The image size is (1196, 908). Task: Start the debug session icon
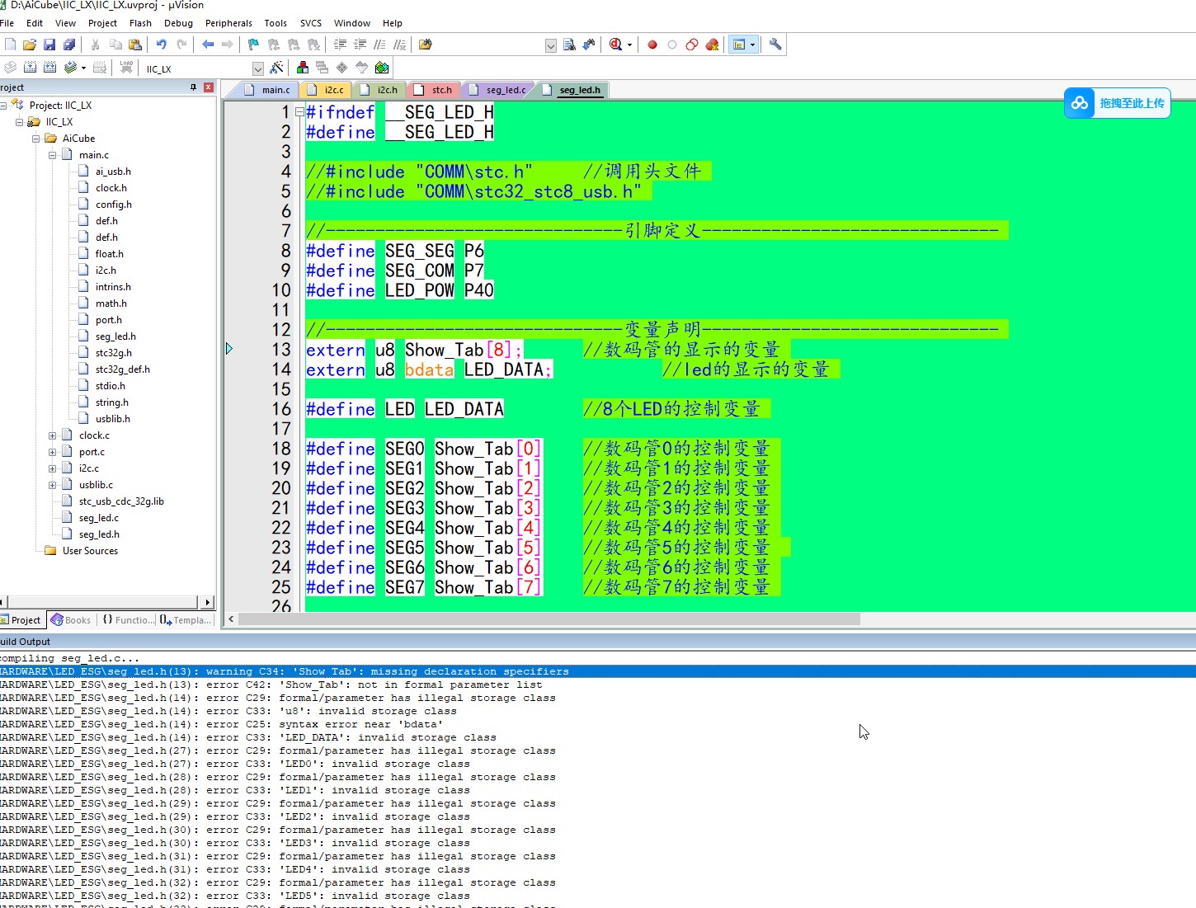tap(615, 45)
